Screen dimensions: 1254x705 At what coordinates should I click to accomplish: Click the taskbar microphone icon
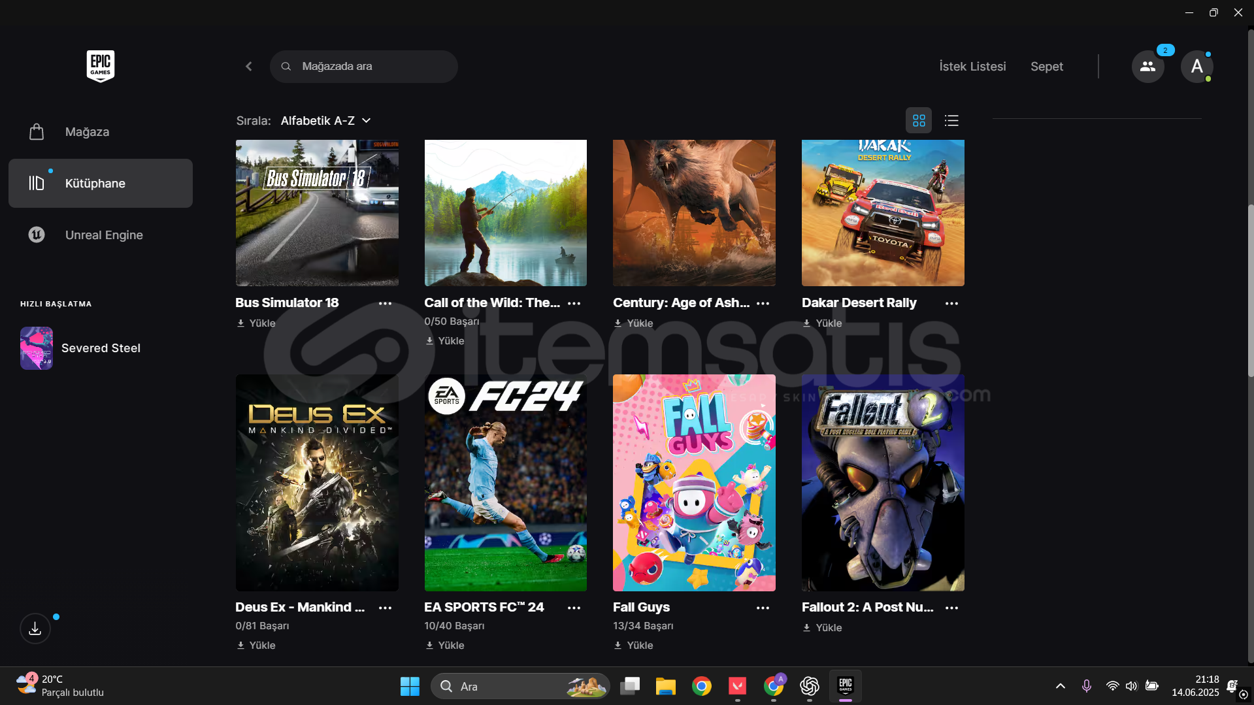(1086, 687)
